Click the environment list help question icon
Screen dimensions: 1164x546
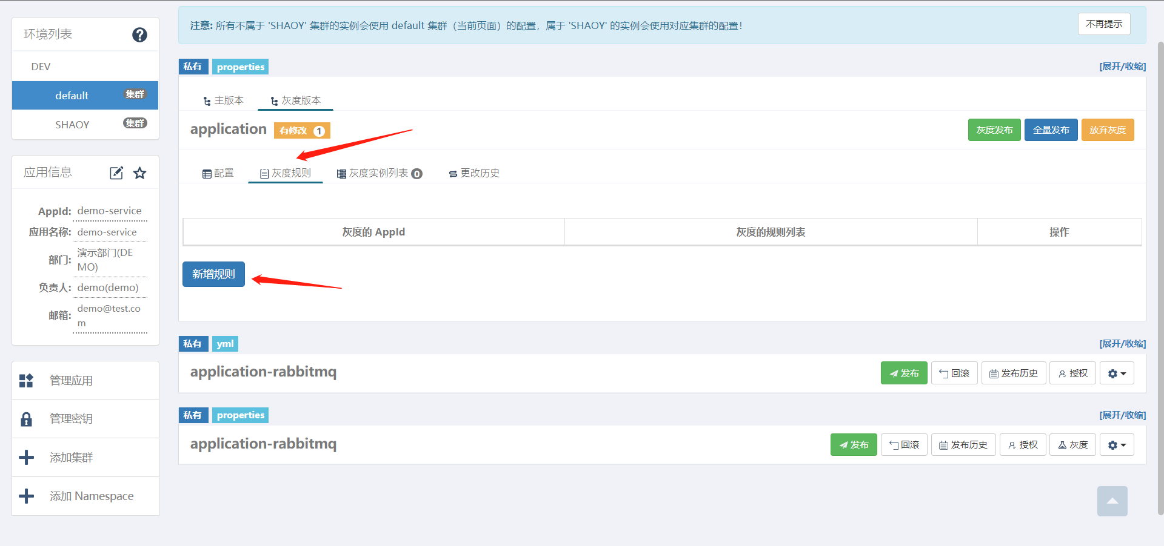click(x=139, y=35)
